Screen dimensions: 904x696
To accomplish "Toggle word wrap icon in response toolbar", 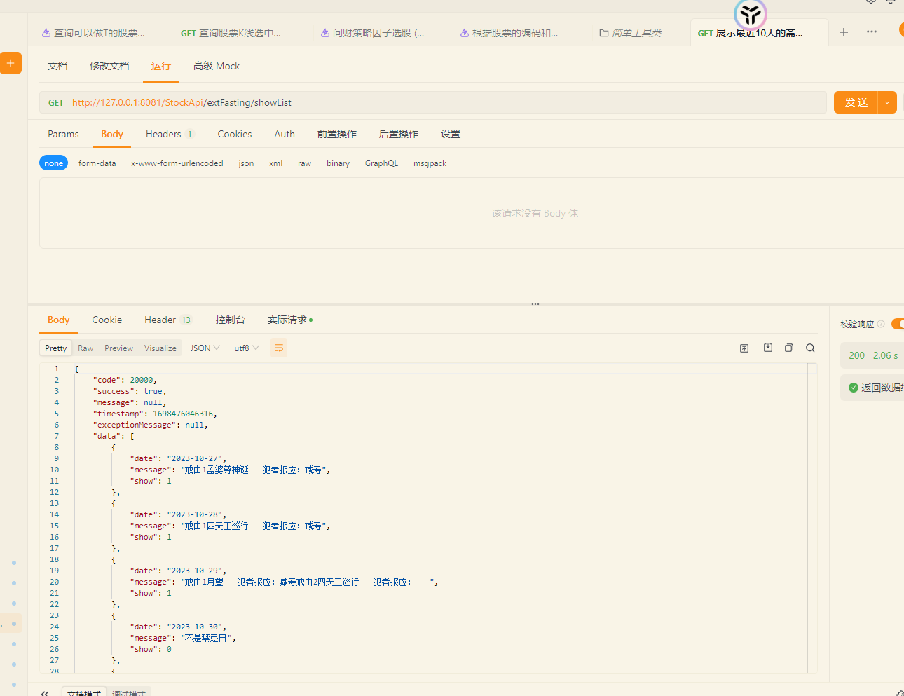I will pos(279,348).
